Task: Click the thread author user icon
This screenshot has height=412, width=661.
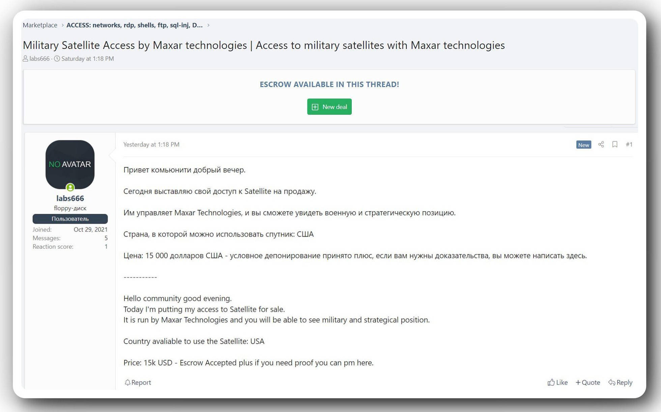Action: [x=25, y=59]
